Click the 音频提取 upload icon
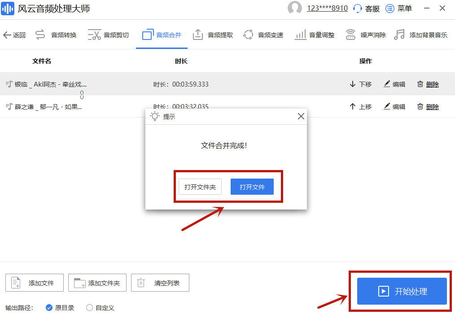The width and height of the screenshot is (455, 319). [x=198, y=34]
